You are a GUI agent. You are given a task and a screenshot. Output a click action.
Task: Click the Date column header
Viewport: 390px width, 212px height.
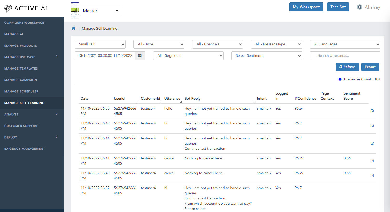pyautogui.click(x=84, y=98)
